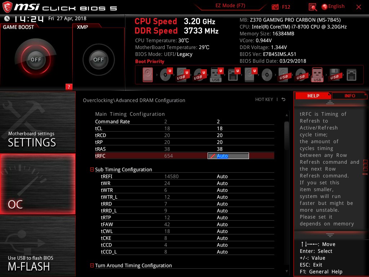This screenshot has height=277, width=369.
Task: Open Game Boost help question mark
Action: [69, 87]
